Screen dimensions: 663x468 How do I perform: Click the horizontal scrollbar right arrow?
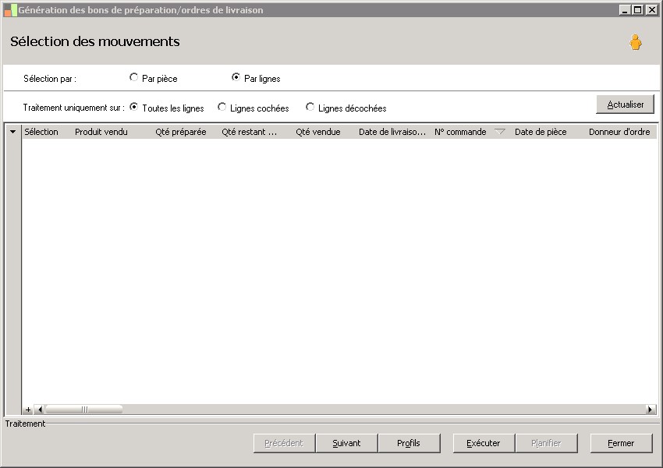(651, 409)
